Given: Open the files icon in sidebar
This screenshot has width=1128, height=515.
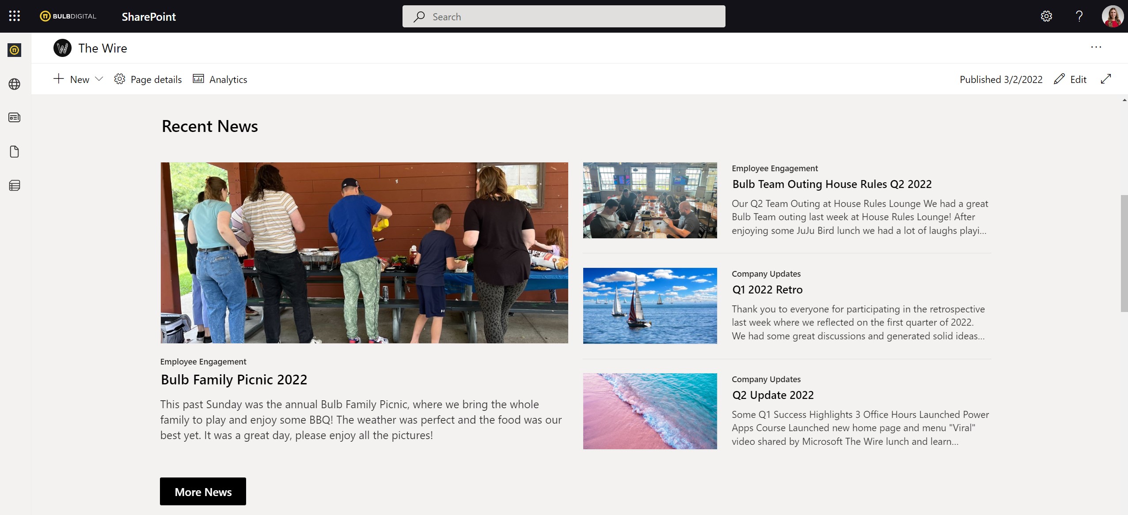Looking at the screenshot, I should tap(15, 151).
